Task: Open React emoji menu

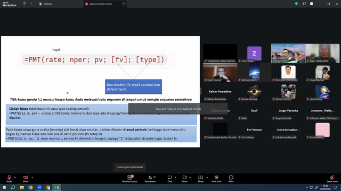Action: click(185, 179)
